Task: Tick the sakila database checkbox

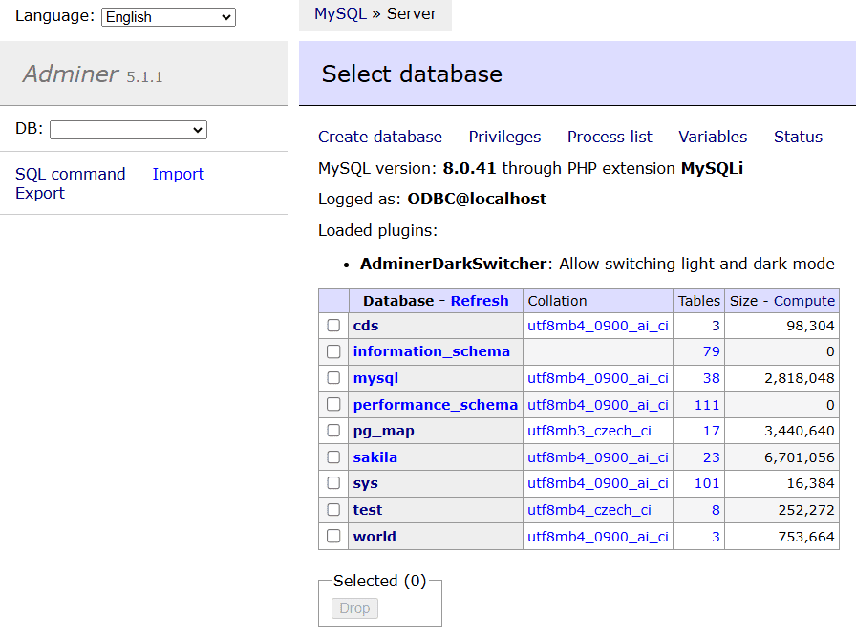Action: (333, 457)
